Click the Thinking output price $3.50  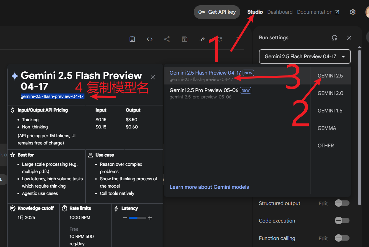[x=132, y=120]
